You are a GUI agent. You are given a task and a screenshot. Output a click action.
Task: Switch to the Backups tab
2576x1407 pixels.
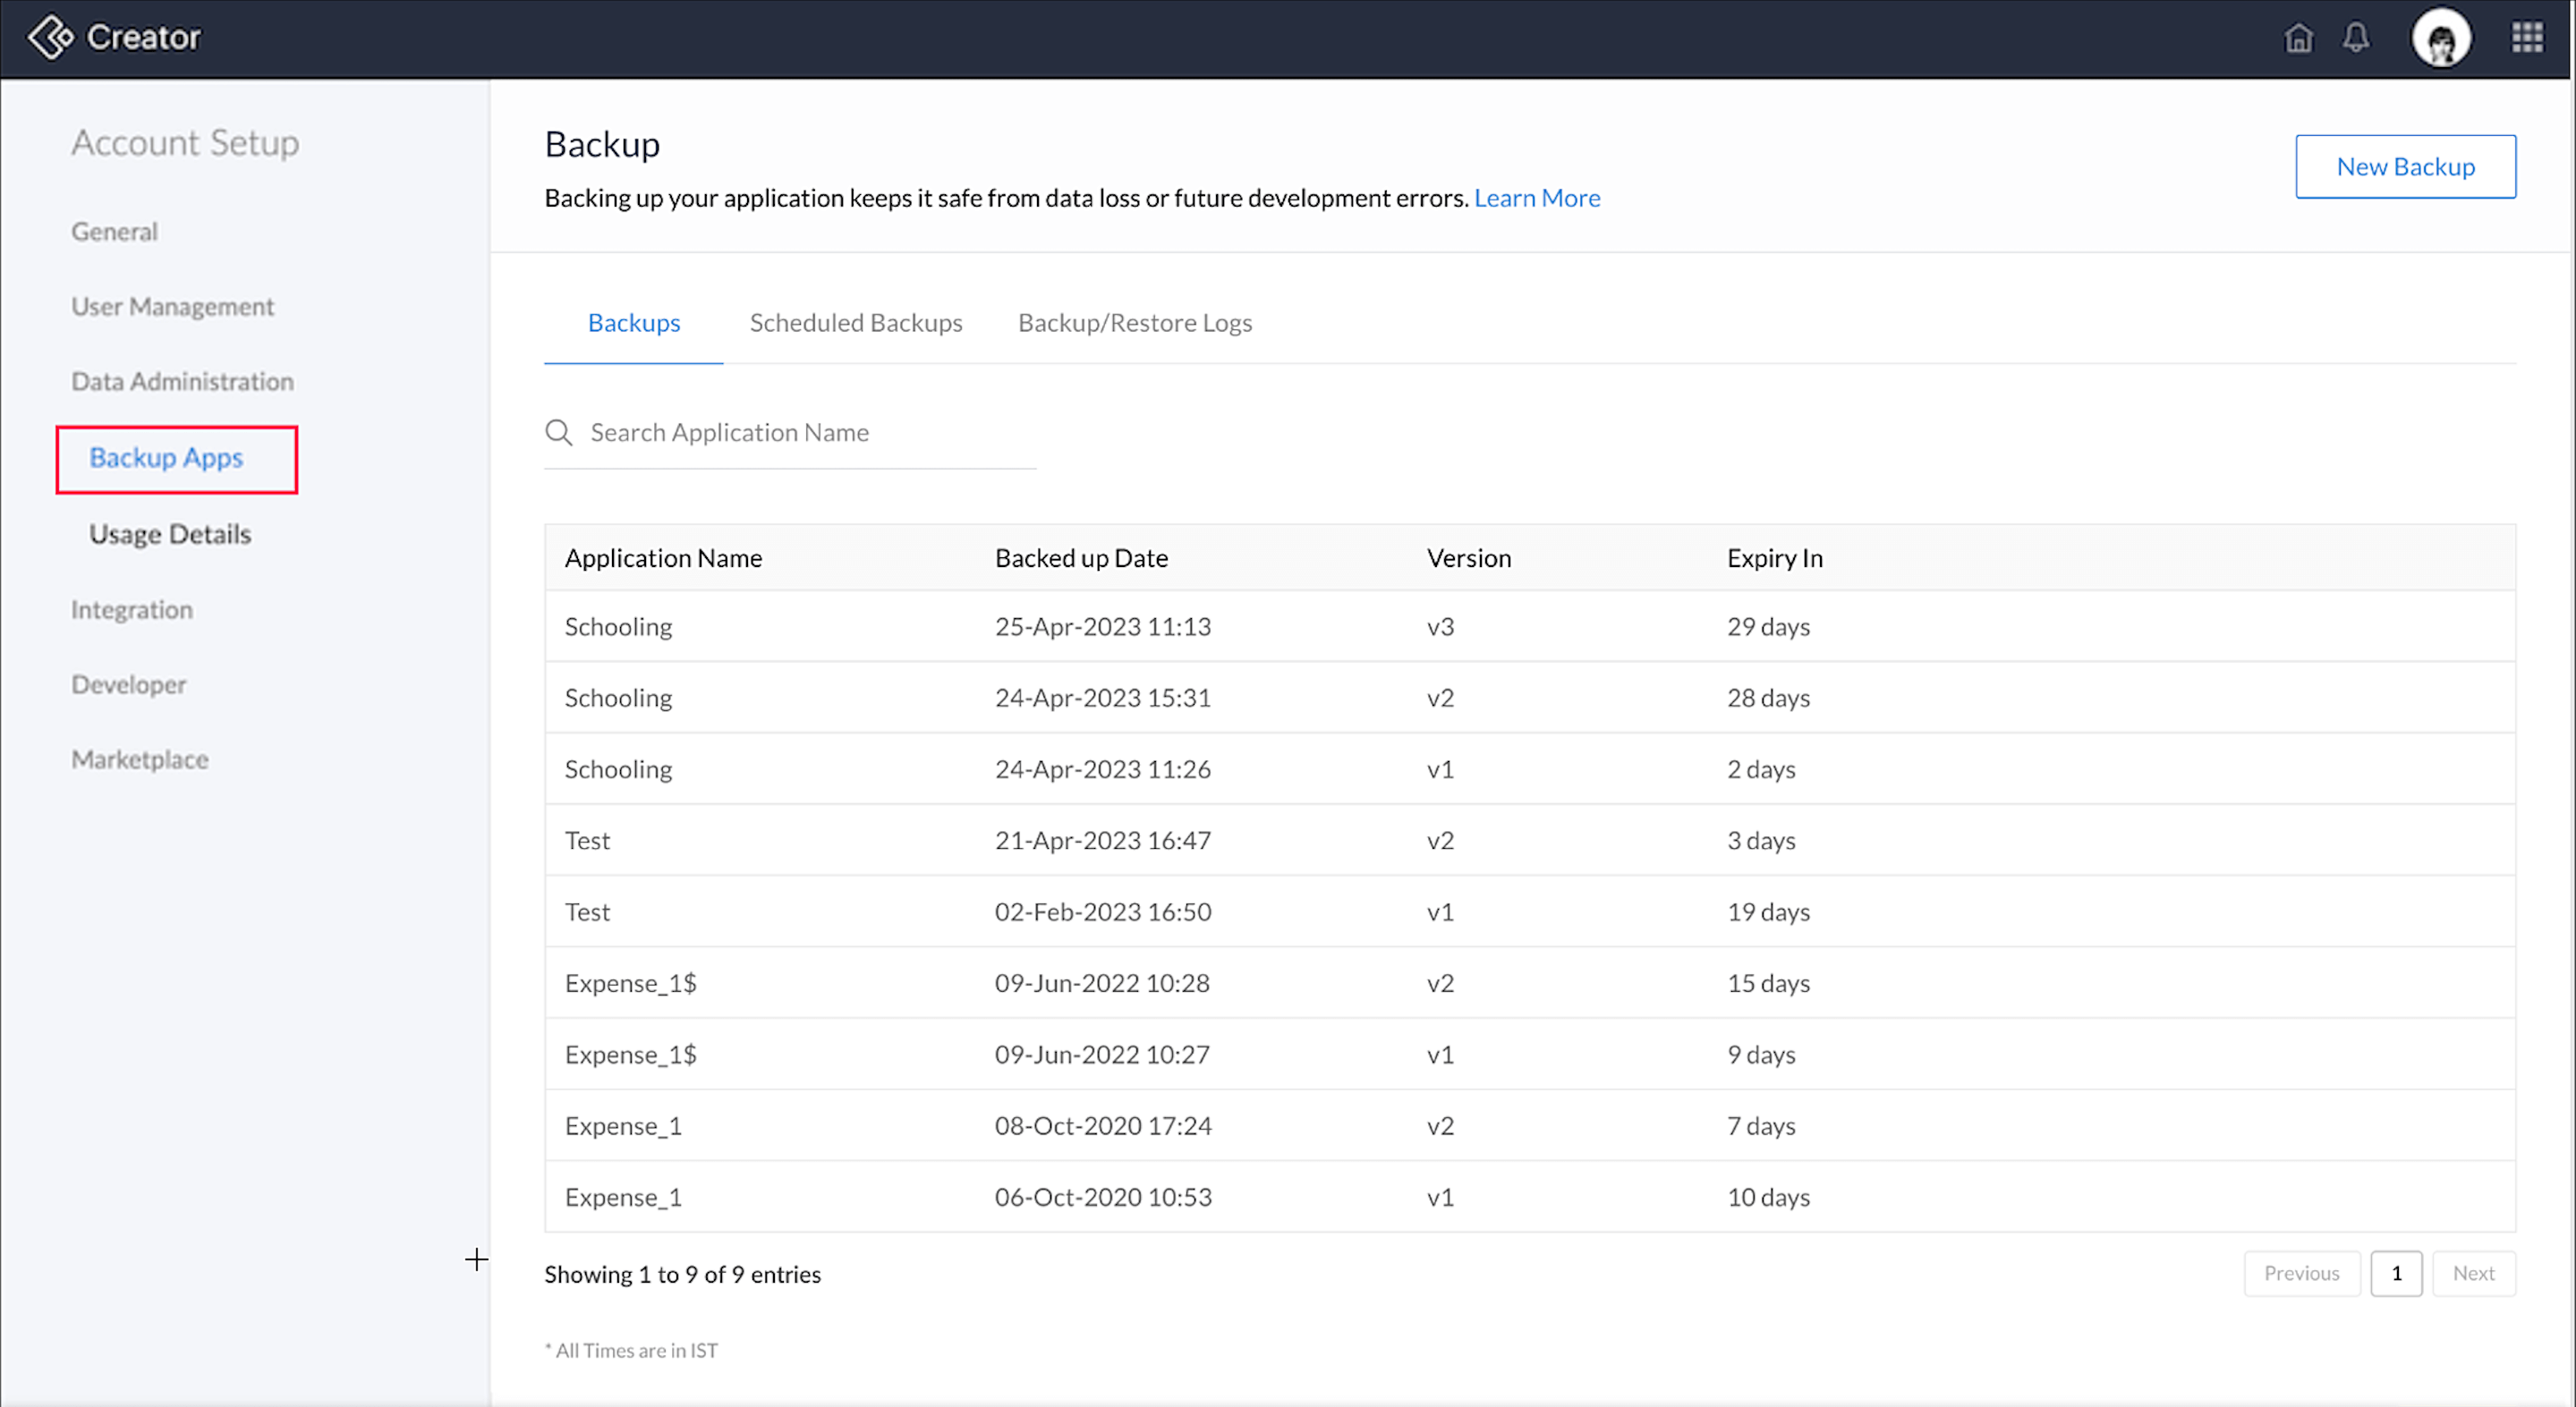634,323
